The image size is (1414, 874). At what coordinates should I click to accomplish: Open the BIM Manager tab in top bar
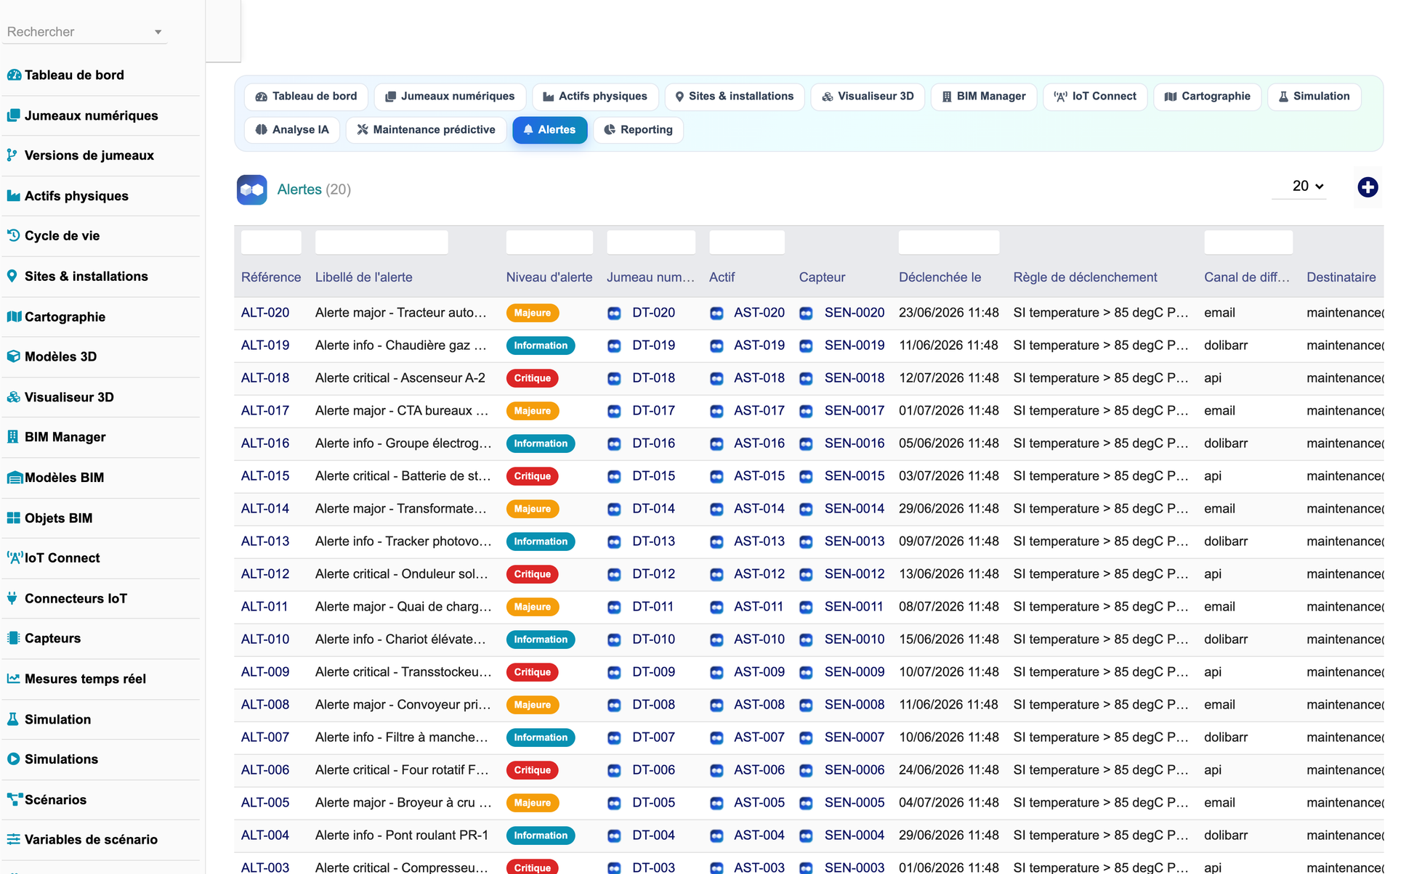click(984, 97)
